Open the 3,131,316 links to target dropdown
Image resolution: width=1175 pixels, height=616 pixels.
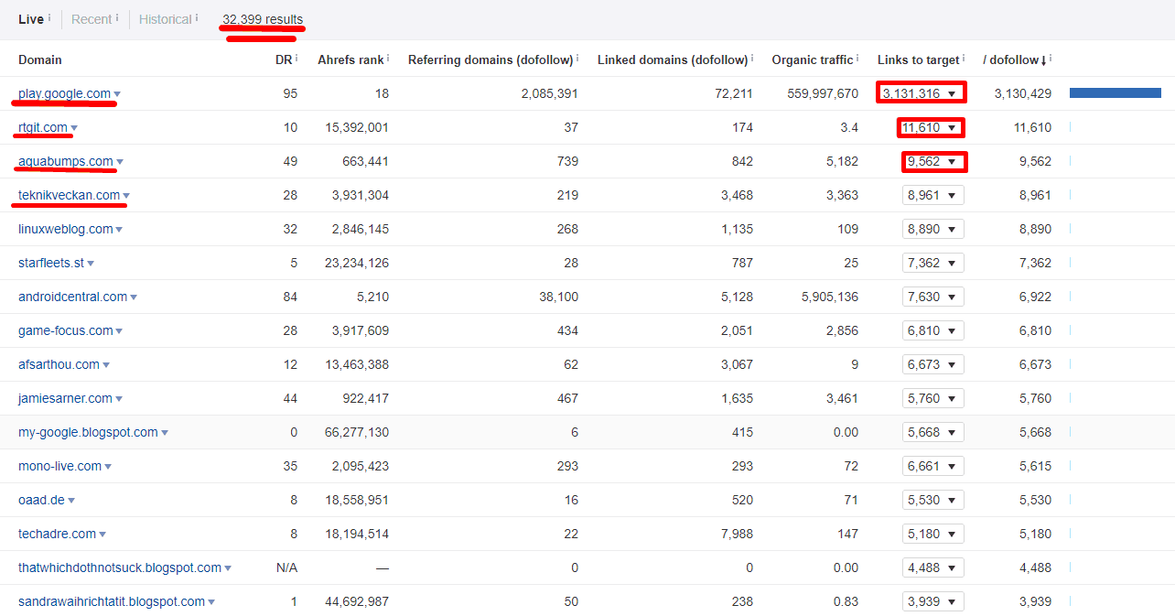coord(921,93)
